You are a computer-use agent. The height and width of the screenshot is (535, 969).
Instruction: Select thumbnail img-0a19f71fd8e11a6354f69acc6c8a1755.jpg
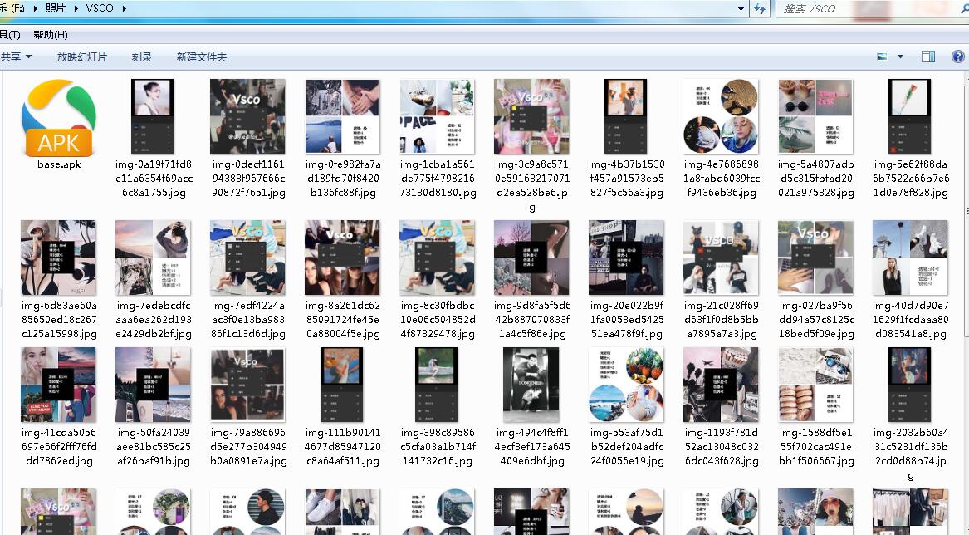coord(154,116)
